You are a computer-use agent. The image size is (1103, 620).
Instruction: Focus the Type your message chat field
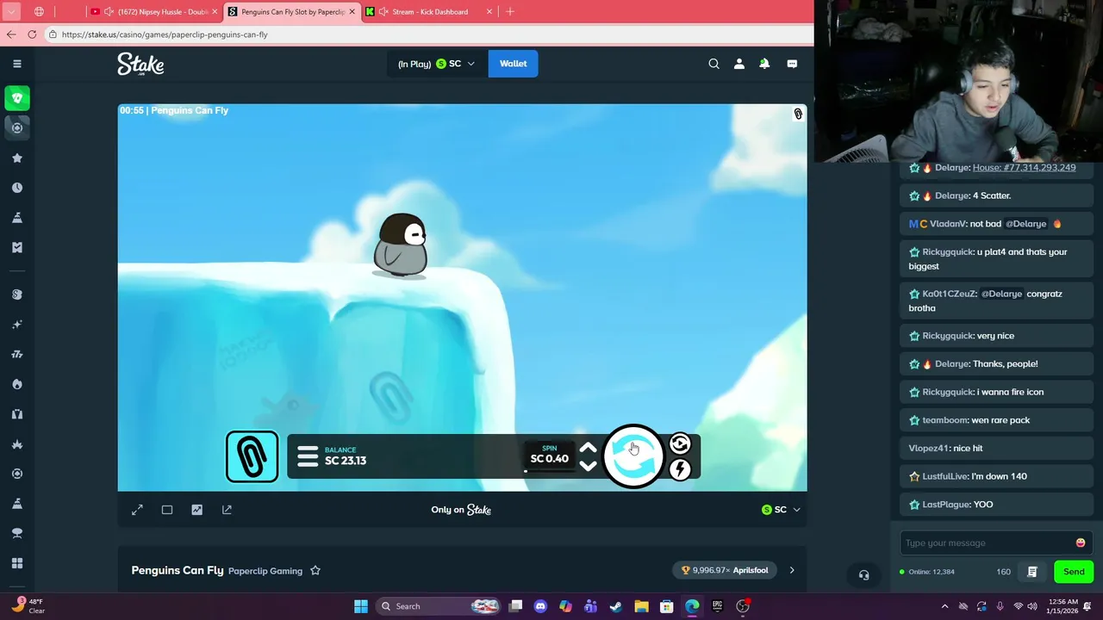[x=988, y=542]
